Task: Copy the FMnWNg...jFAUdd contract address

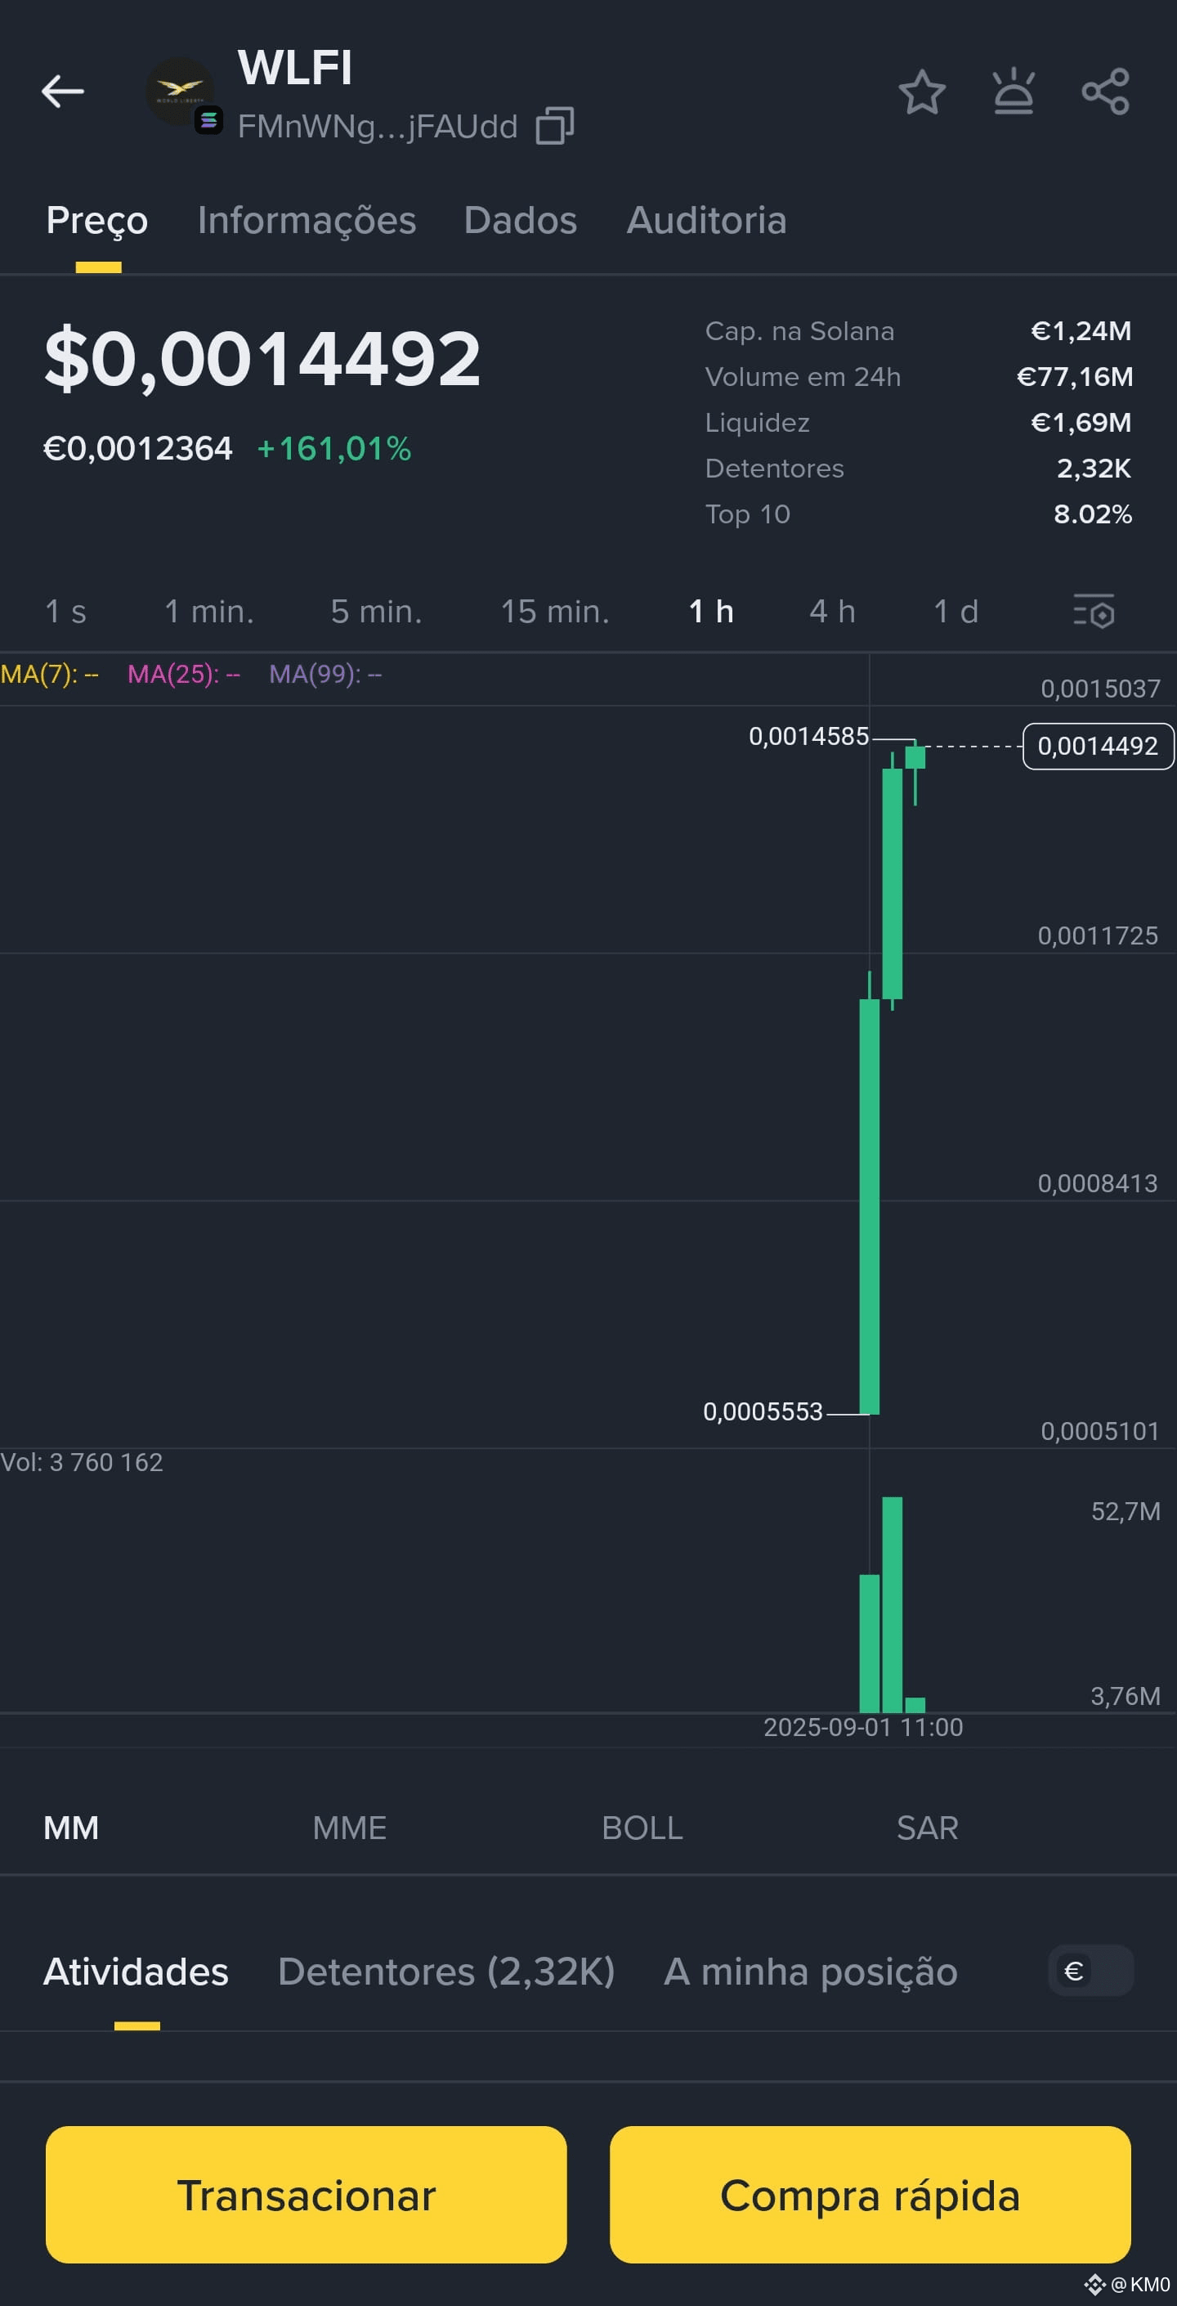Action: [555, 125]
